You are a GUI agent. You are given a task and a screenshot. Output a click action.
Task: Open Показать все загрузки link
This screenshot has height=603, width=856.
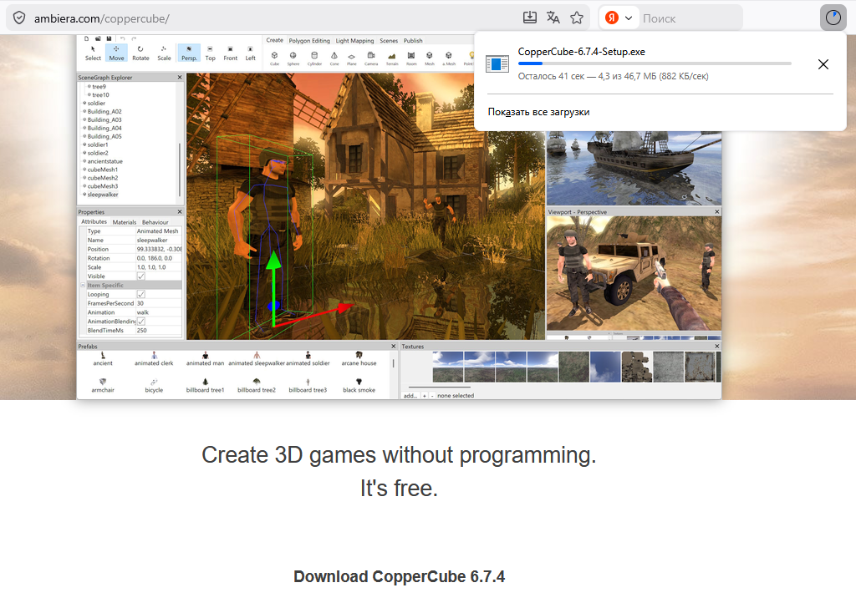click(x=538, y=112)
